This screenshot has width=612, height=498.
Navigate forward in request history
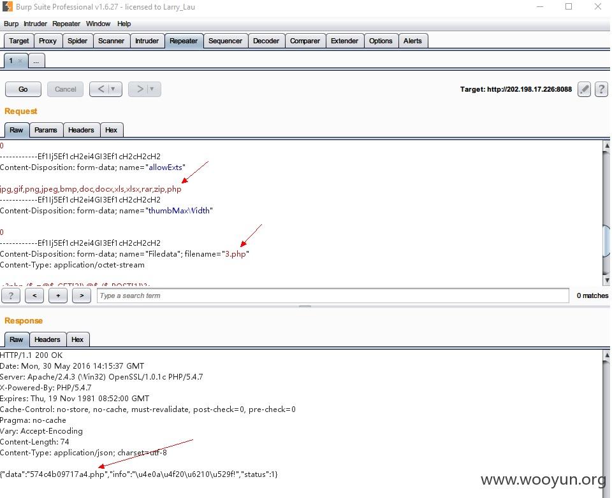[x=140, y=89]
